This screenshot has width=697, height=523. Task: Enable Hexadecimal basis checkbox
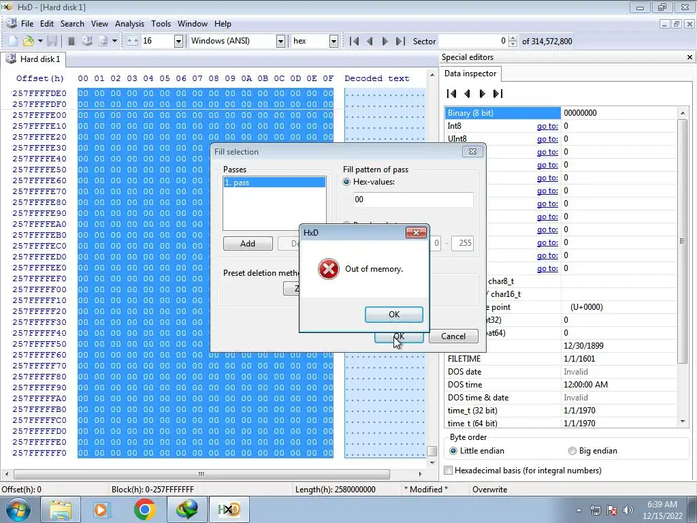(449, 471)
